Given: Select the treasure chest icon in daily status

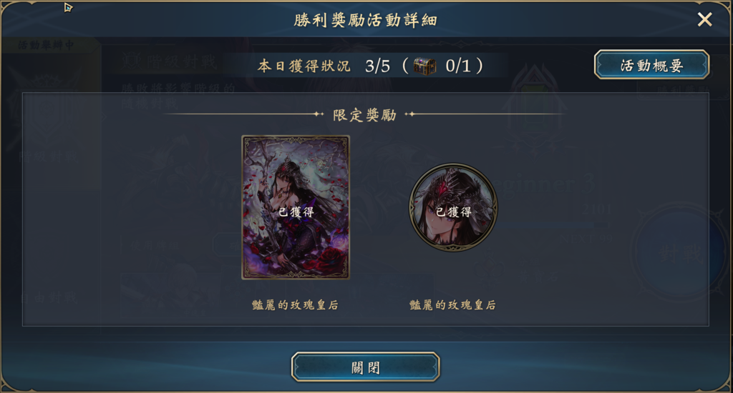Looking at the screenshot, I should click(x=424, y=66).
